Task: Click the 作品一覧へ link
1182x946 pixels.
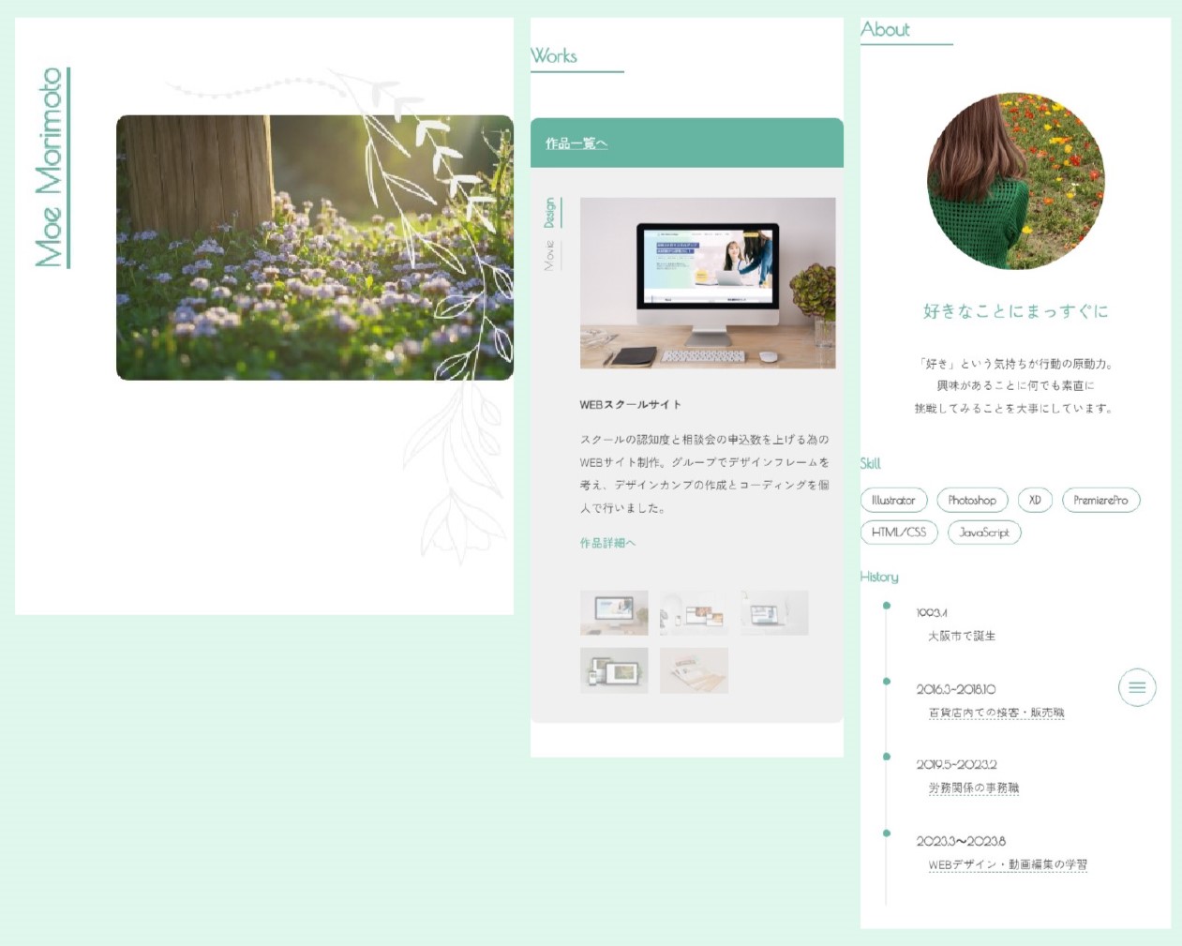Action: click(x=576, y=143)
